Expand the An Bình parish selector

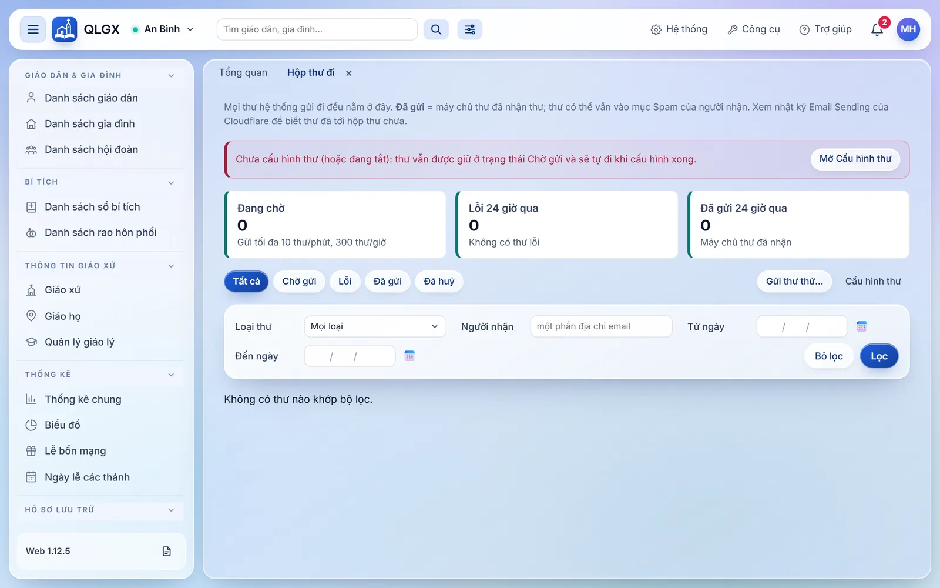pos(163,29)
